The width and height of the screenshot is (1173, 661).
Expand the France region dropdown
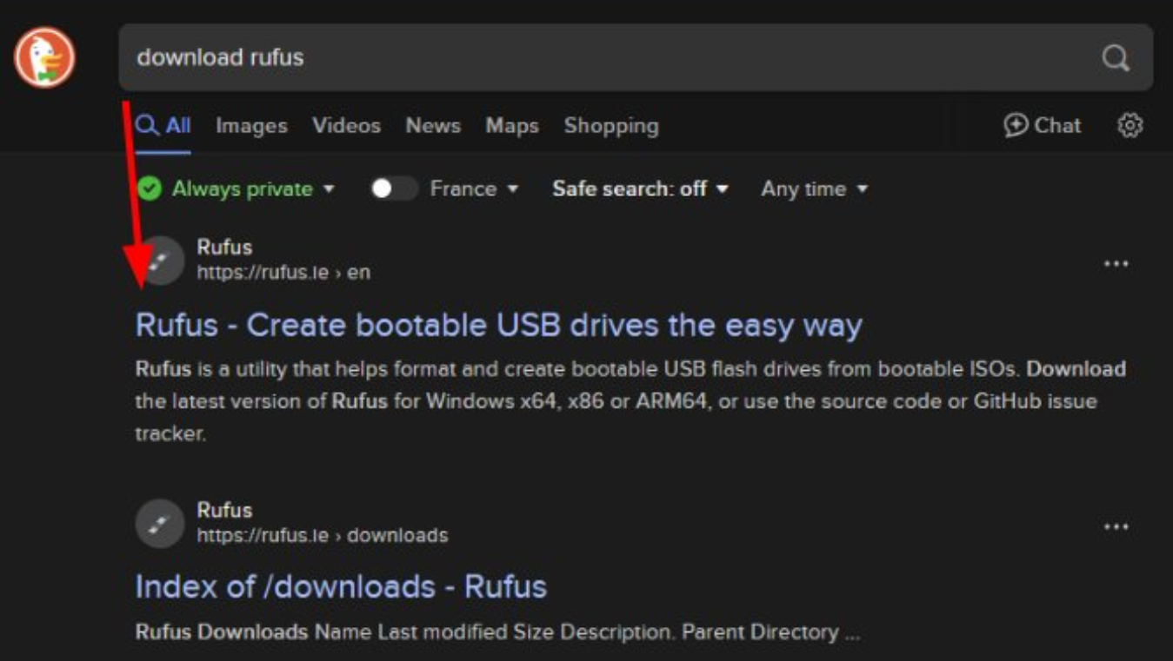[x=475, y=188]
